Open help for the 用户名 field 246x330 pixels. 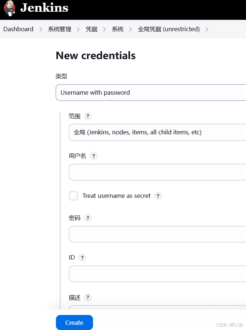(x=93, y=156)
